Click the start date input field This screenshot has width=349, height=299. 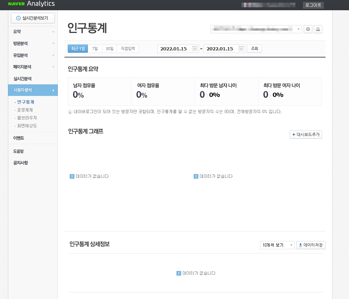tap(175, 48)
